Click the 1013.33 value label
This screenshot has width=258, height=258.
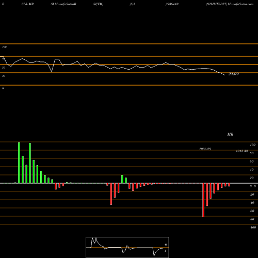[242, 151]
